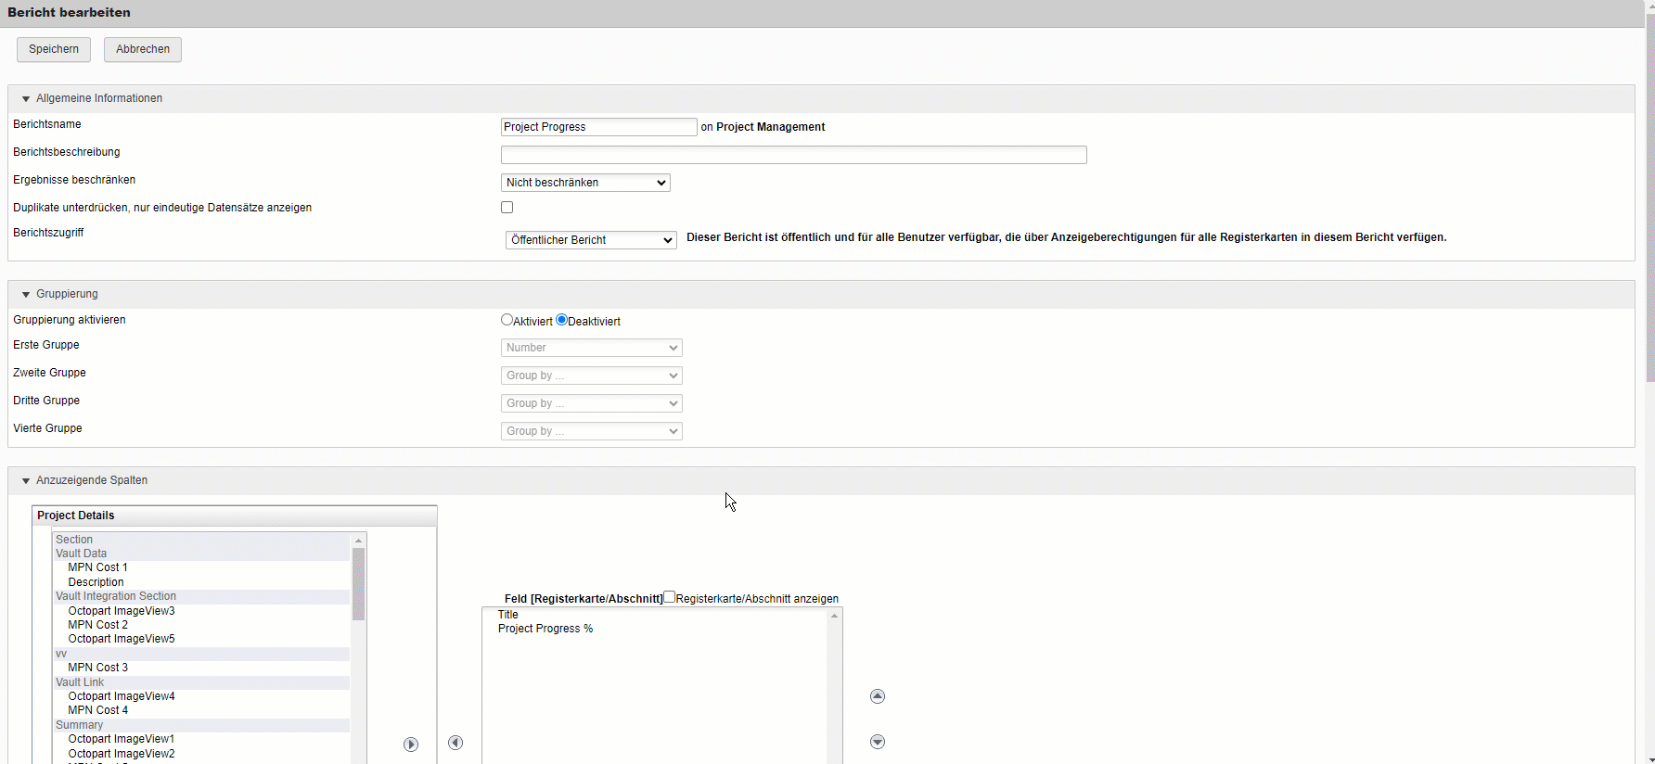This screenshot has width=1655, height=764.
Task: Open the Berichtszugriff dropdown
Action: pos(591,240)
